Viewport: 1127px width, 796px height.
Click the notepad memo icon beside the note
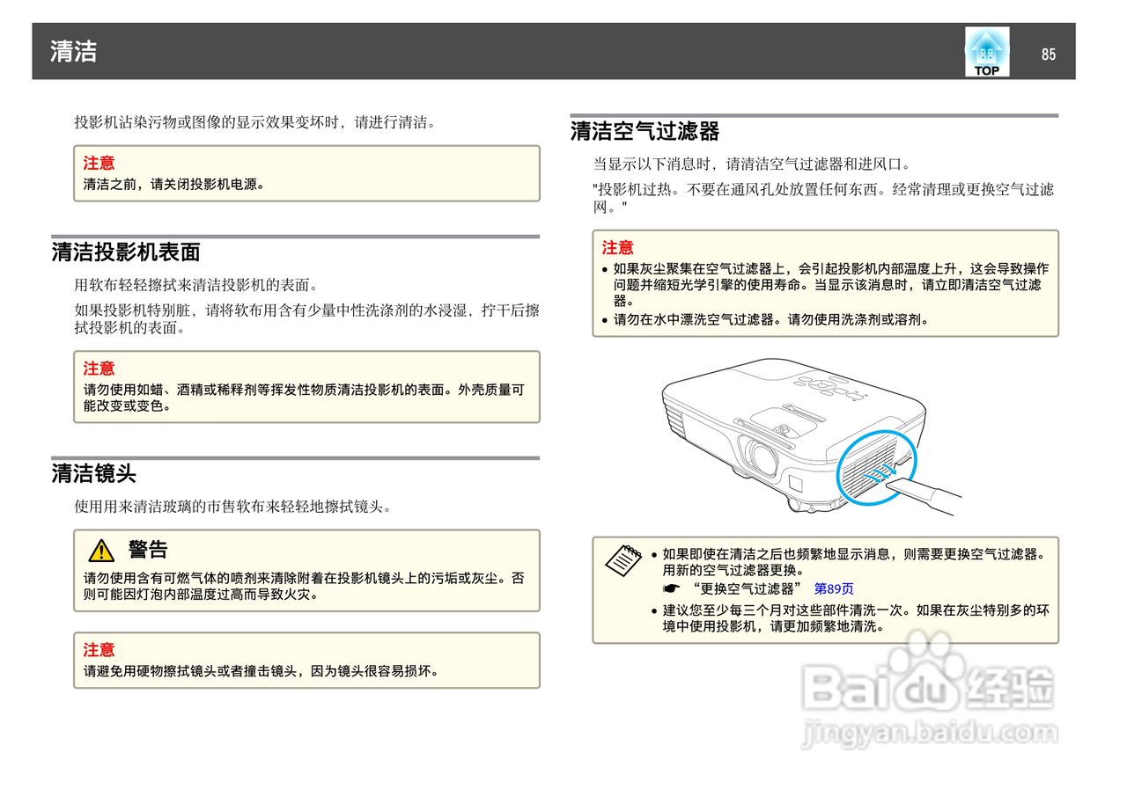click(x=625, y=561)
